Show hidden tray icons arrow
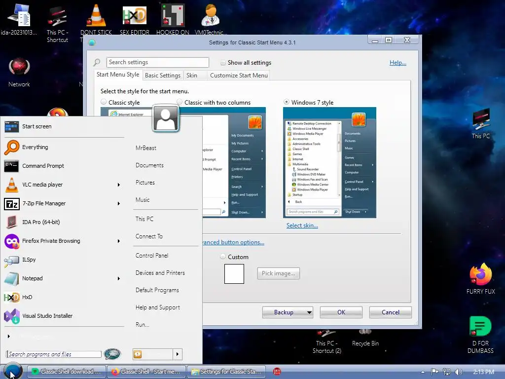505x379 pixels. tap(423, 372)
